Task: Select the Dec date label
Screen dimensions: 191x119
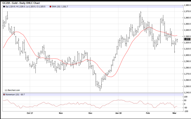Action: pos(90,113)
